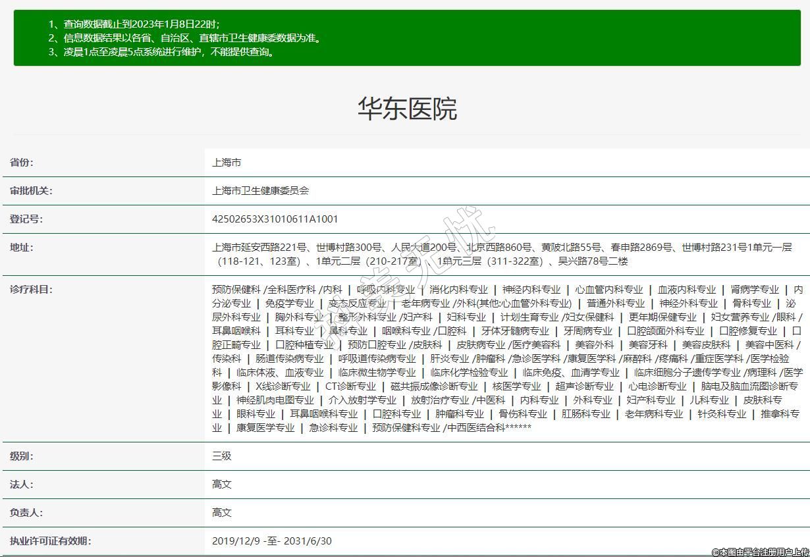Select the 地址 field label
This screenshot has height=557, width=810.
click(22, 248)
